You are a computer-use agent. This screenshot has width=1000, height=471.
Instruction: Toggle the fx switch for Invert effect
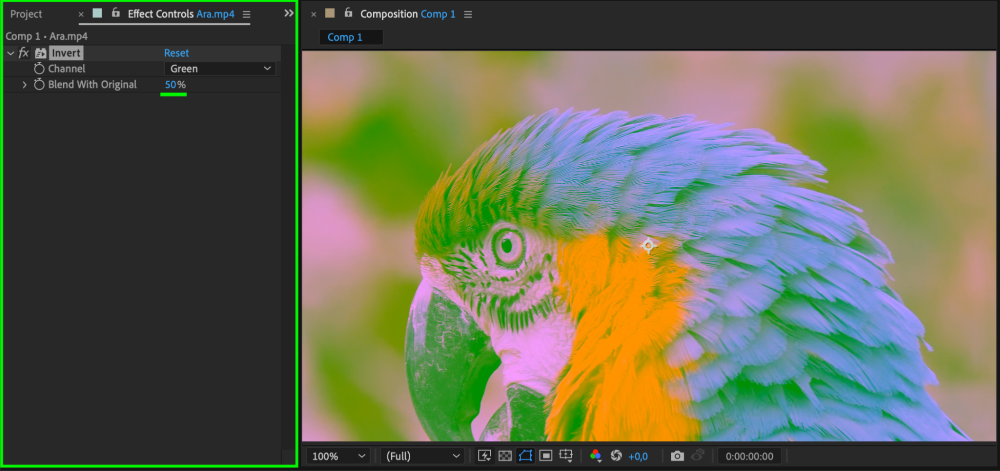24,53
